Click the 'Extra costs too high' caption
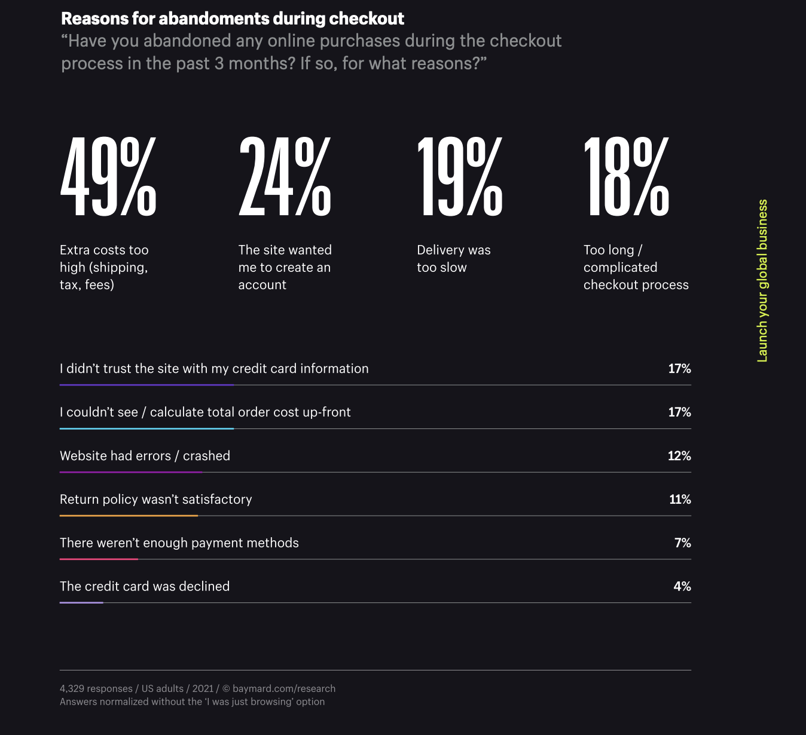The image size is (806, 735). point(104,267)
